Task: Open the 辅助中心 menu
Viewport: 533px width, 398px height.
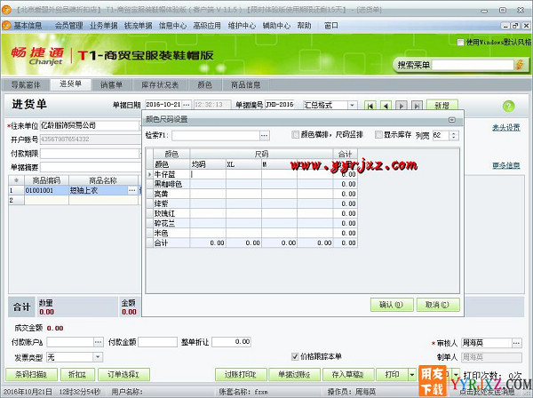Action: [276, 26]
